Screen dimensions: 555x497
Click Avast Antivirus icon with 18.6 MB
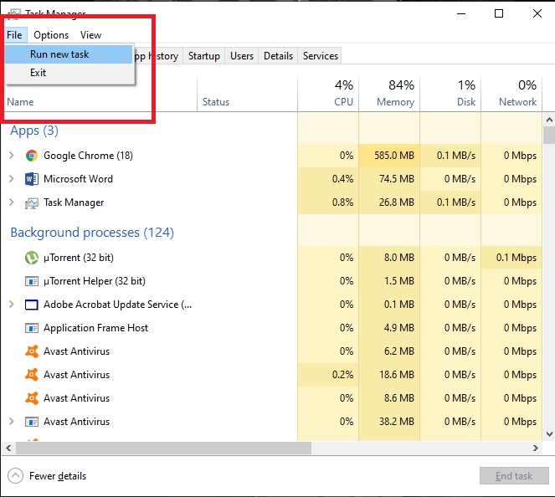coord(32,375)
